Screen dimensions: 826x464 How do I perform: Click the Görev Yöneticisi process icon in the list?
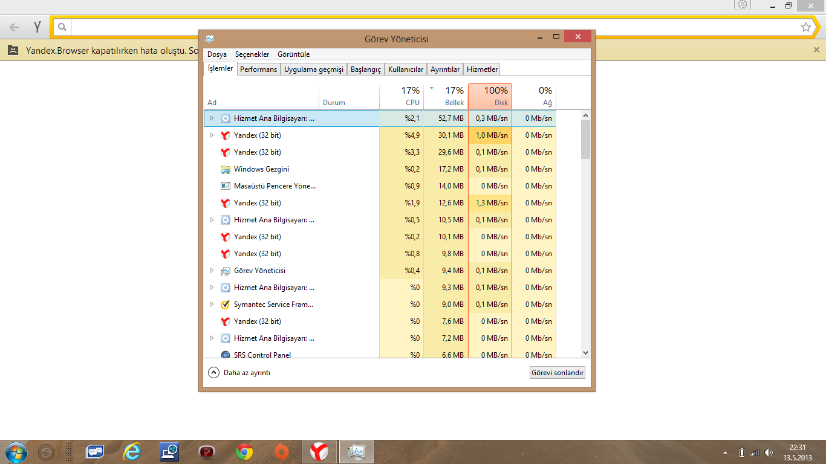pyautogui.click(x=226, y=271)
